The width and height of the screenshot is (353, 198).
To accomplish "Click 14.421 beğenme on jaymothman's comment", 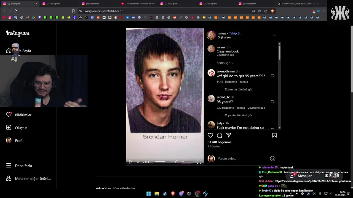I will [227, 82].
